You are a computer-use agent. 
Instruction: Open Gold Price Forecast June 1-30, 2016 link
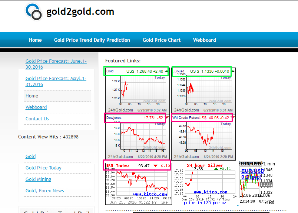(x=56, y=64)
